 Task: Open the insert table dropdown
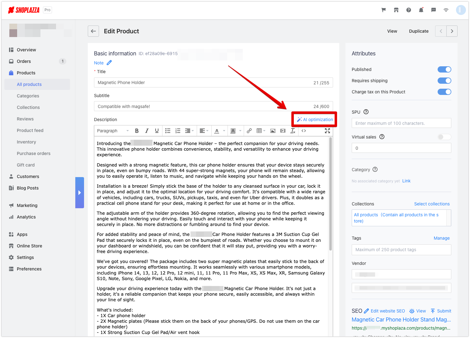tap(261, 131)
